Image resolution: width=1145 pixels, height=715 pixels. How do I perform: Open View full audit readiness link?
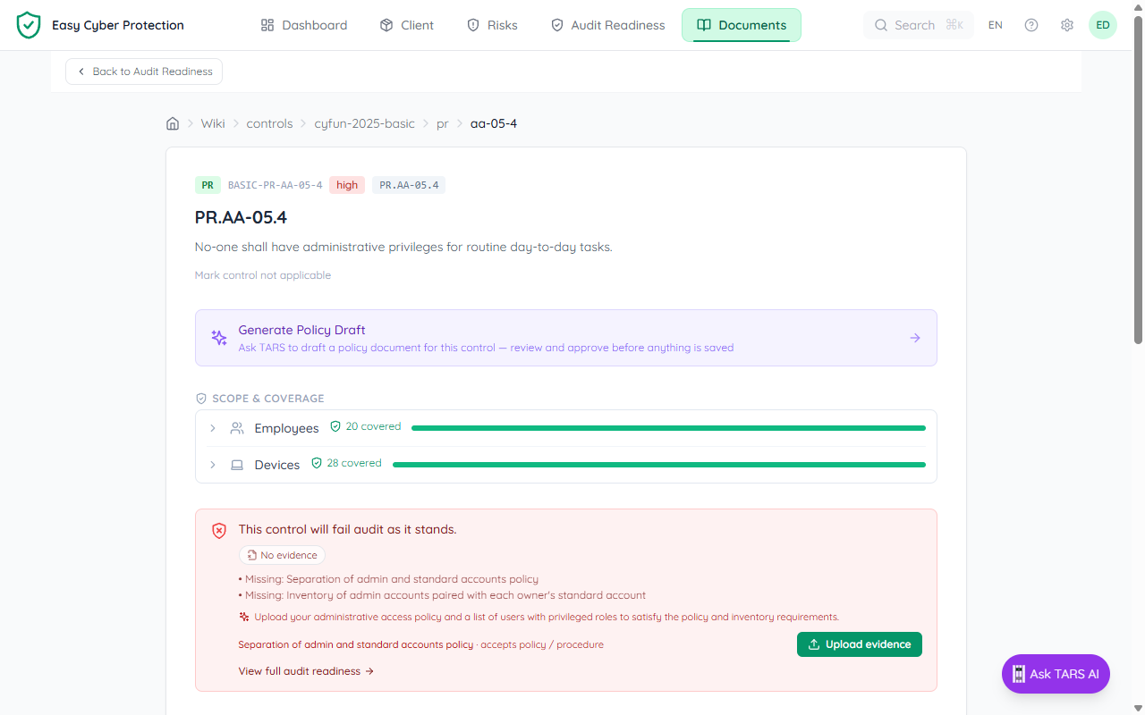tap(306, 671)
